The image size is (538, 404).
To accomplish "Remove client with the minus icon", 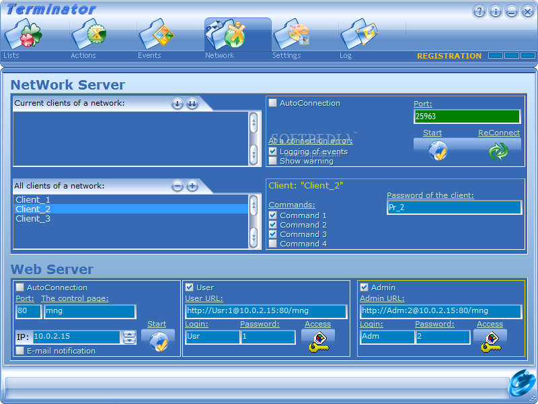I will click(x=177, y=187).
